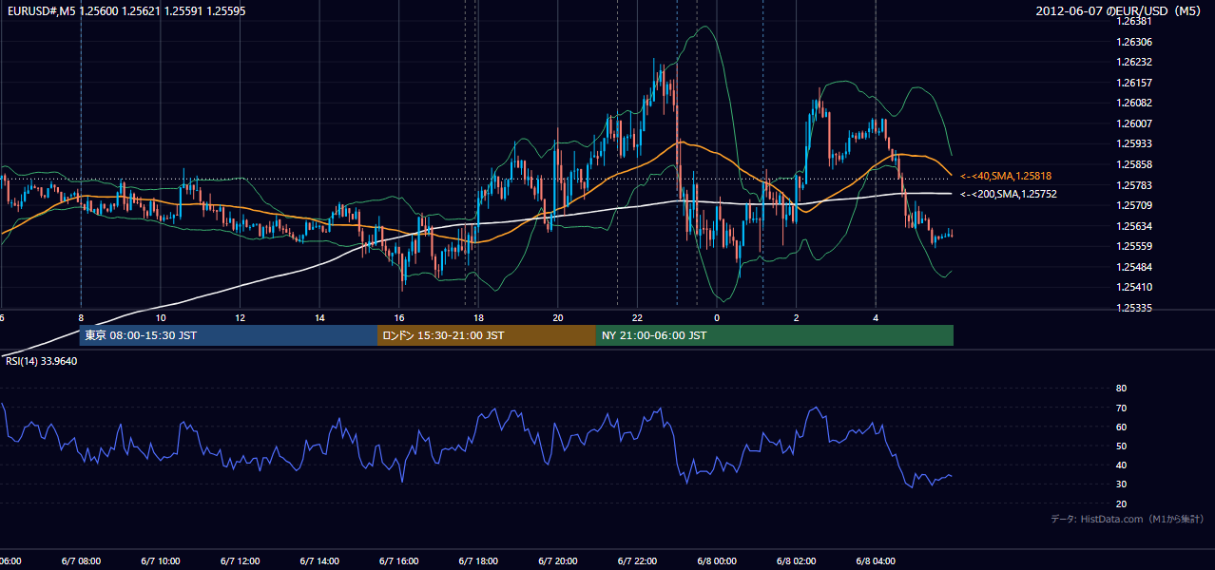The height and width of the screenshot is (570, 1215).
Task: Click hour label 8 under the price chart
Action: [81, 317]
